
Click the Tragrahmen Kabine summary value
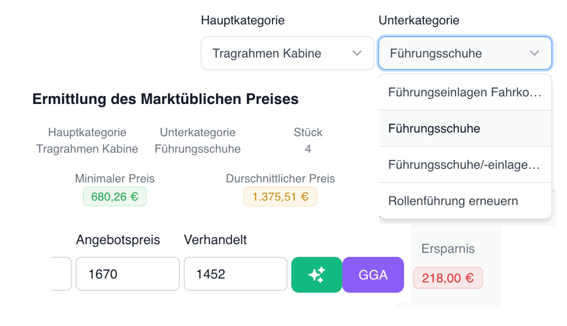(87, 149)
